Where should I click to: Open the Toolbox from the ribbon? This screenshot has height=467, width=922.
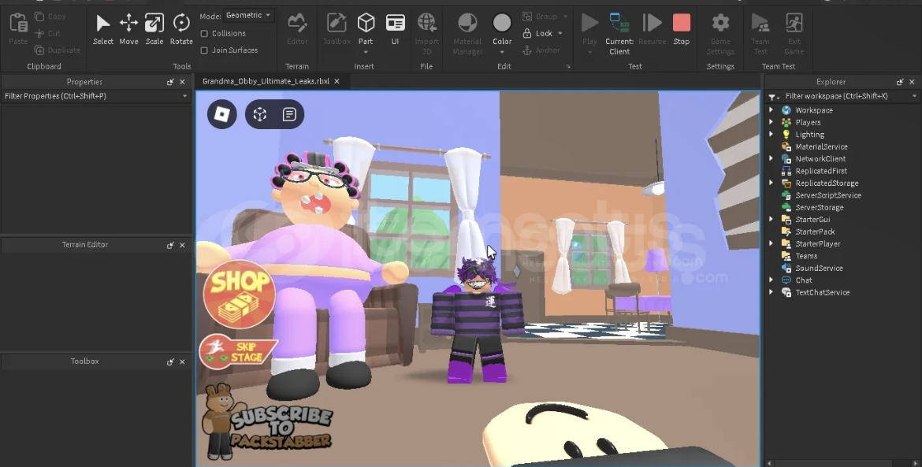(336, 29)
